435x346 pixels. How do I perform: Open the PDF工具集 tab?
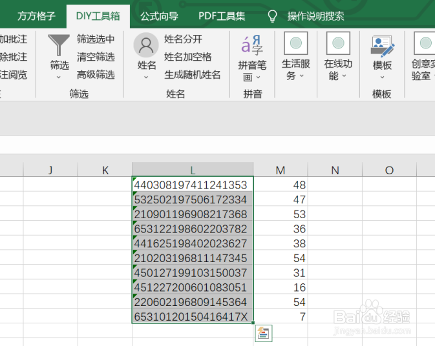pos(222,16)
